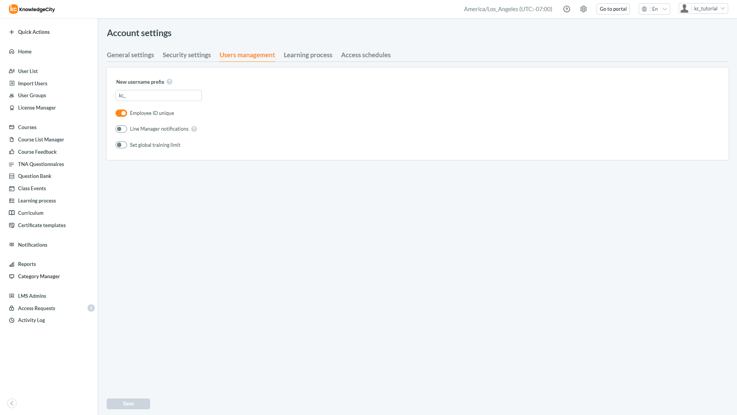The height and width of the screenshot is (415, 737).
Task: Open the En language dropdown
Action: 654,9
